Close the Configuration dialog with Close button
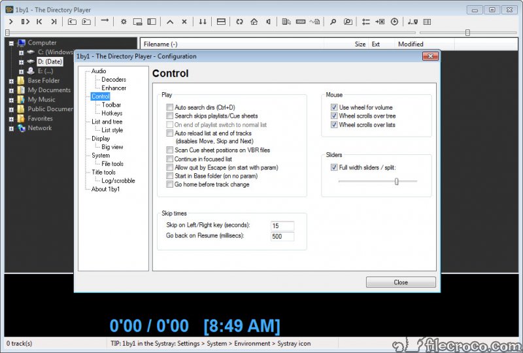The width and height of the screenshot is (523, 353). tap(401, 282)
